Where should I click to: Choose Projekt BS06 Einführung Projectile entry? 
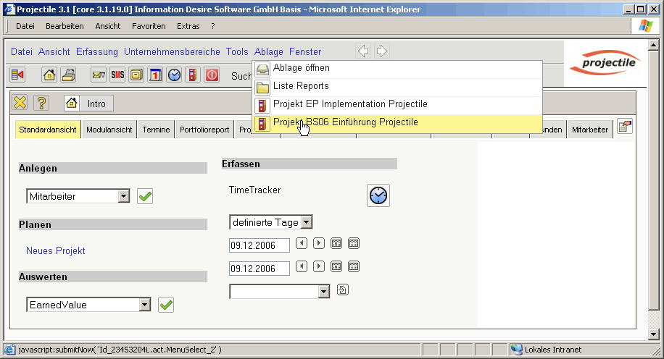point(398,124)
